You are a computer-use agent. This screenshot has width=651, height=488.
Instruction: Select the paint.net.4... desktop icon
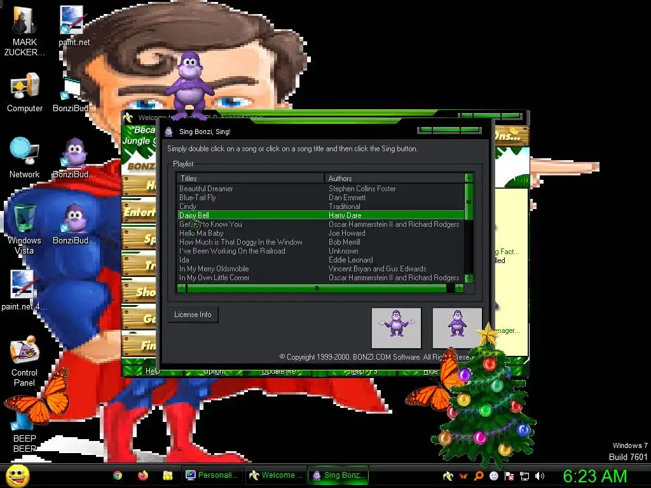pyautogui.click(x=24, y=290)
